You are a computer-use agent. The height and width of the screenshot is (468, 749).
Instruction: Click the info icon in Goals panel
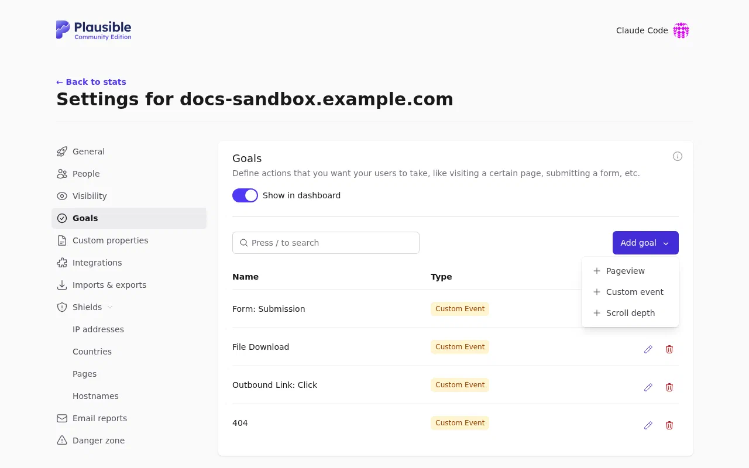click(x=678, y=156)
